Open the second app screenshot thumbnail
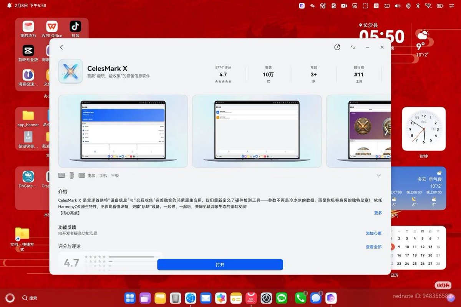The width and height of the screenshot is (461, 307). tap(257, 131)
